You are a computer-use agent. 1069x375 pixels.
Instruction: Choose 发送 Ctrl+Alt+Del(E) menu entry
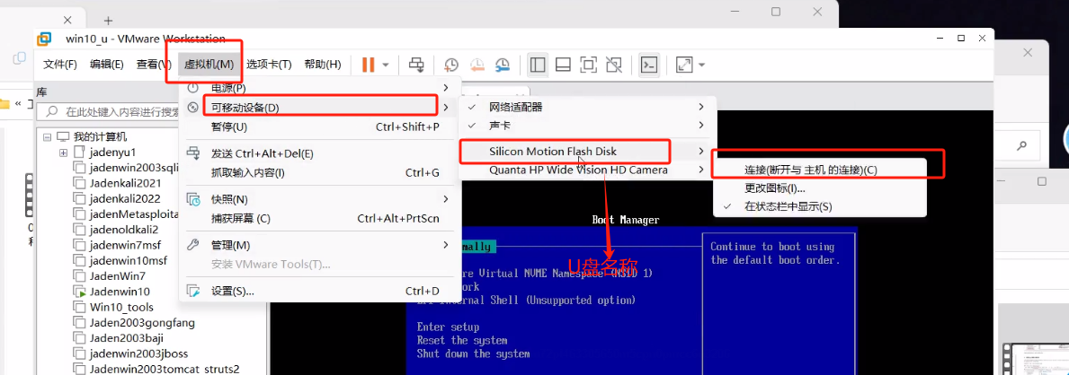coord(320,153)
